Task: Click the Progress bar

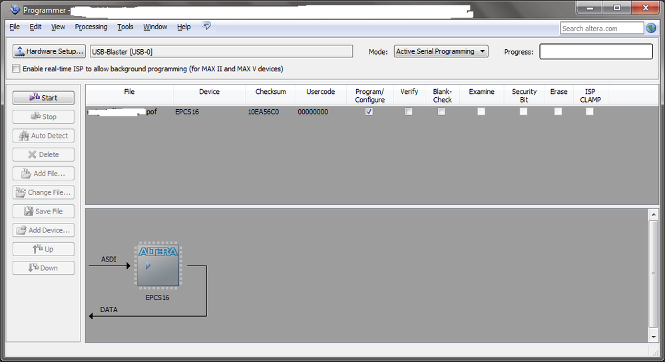Action: pyautogui.click(x=596, y=51)
